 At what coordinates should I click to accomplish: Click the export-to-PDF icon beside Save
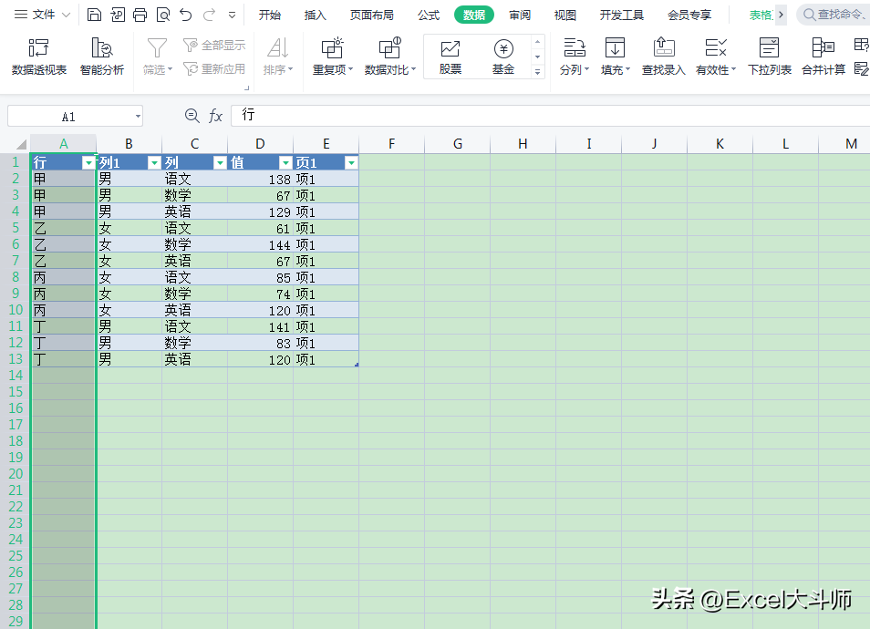118,15
